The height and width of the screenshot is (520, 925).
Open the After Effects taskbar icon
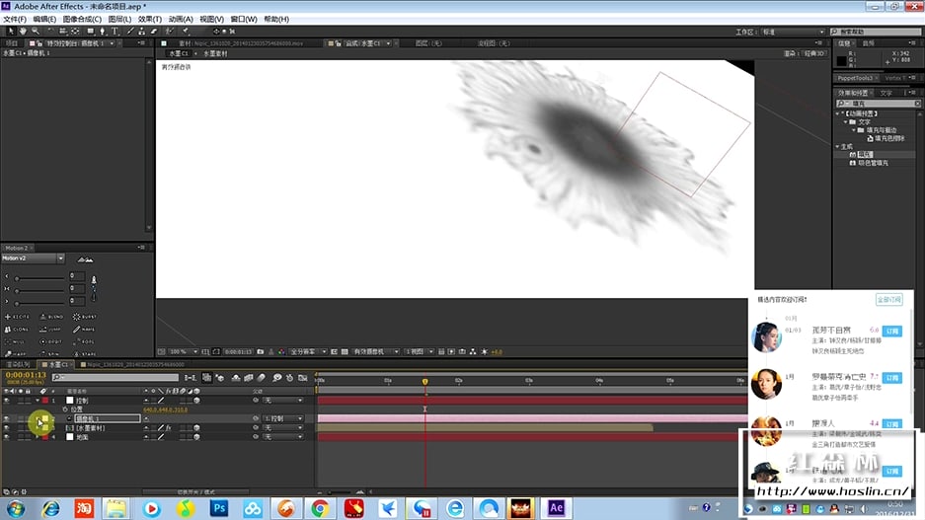pyautogui.click(x=556, y=508)
